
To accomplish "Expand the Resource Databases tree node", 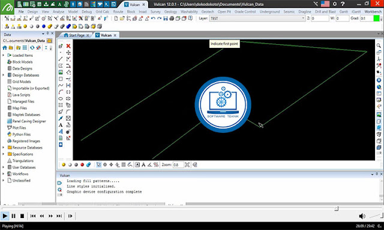I will (x=3, y=147).
